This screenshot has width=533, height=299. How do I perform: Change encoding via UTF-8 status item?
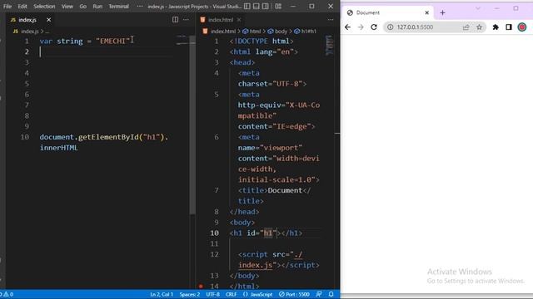tap(213, 294)
